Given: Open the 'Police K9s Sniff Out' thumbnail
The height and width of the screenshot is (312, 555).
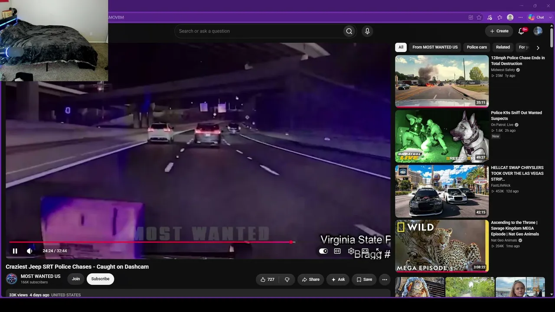Looking at the screenshot, I should click(x=442, y=136).
